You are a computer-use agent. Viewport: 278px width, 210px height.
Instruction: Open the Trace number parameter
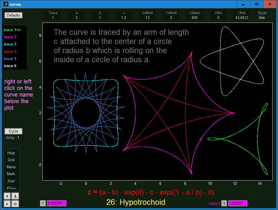click(x=53, y=17)
